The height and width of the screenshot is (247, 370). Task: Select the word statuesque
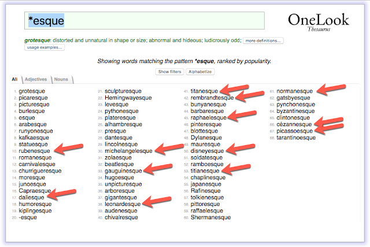pos(33,144)
